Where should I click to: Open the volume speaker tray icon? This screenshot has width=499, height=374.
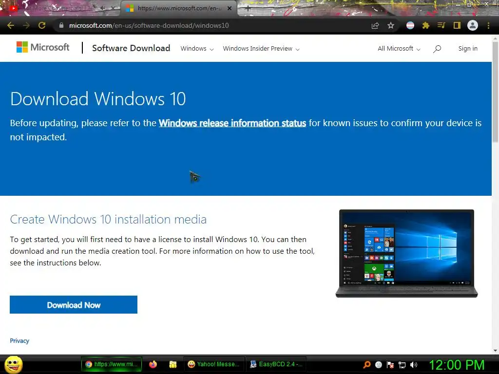click(x=414, y=365)
